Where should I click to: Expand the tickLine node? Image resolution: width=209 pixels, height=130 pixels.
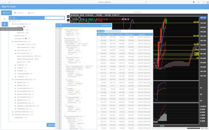click(x=15, y=65)
